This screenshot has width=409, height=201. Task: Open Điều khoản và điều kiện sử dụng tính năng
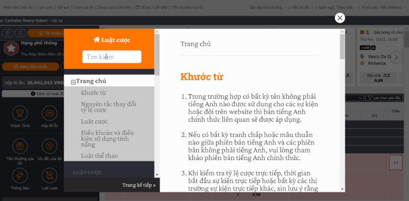coord(108,139)
